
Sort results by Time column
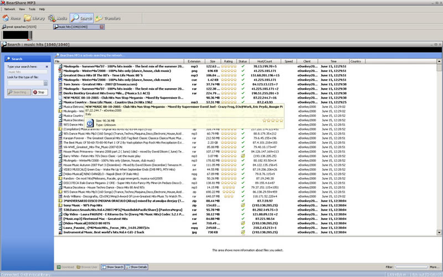click(x=333, y=61)
